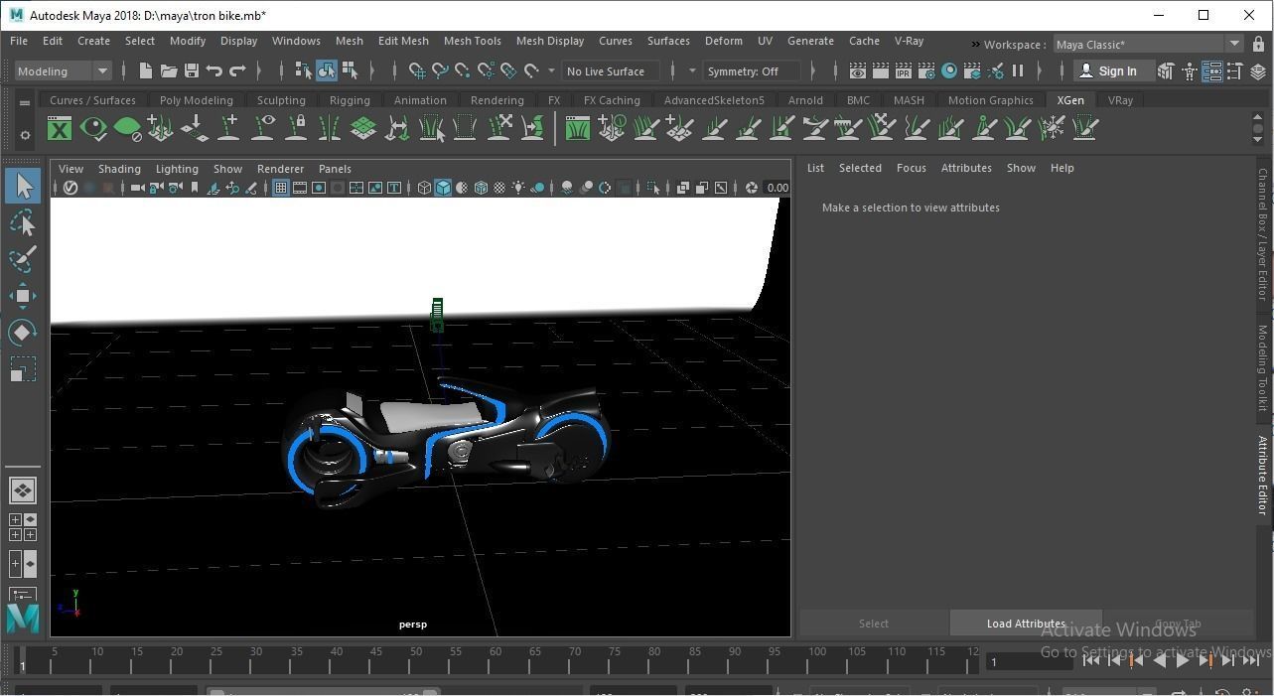Toggle wireframe display in viewport

(x=424, y=188)
